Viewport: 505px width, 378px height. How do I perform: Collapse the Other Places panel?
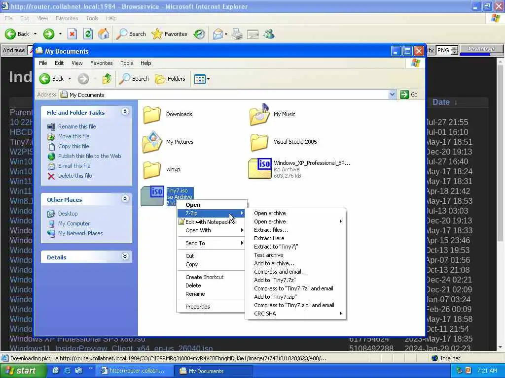tap(125, 199)
